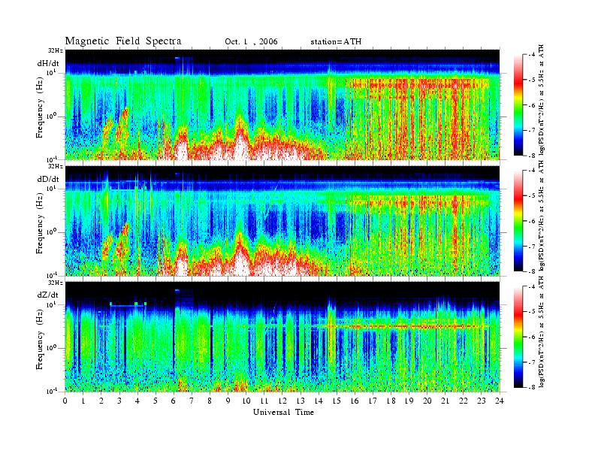Click the dD/dt spectrogram plot area

click(282, 220)
